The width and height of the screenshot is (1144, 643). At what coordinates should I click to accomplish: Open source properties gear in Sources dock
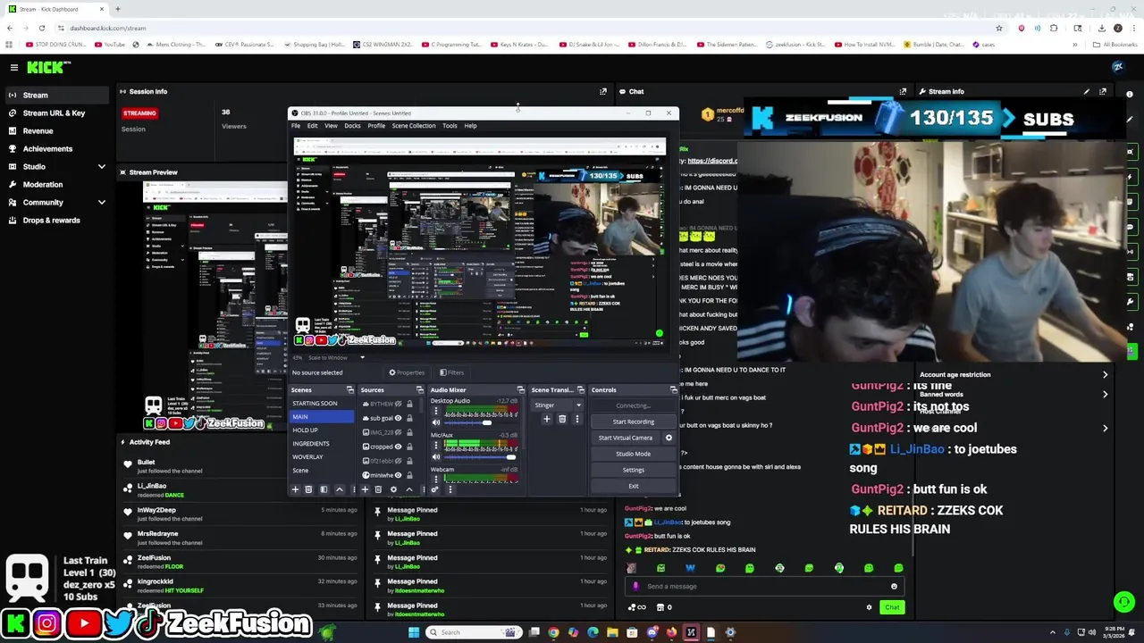tap(393, 489)
